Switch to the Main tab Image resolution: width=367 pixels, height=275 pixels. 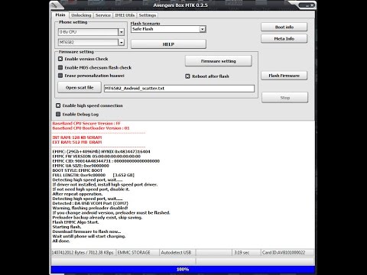tap(60, 15)
